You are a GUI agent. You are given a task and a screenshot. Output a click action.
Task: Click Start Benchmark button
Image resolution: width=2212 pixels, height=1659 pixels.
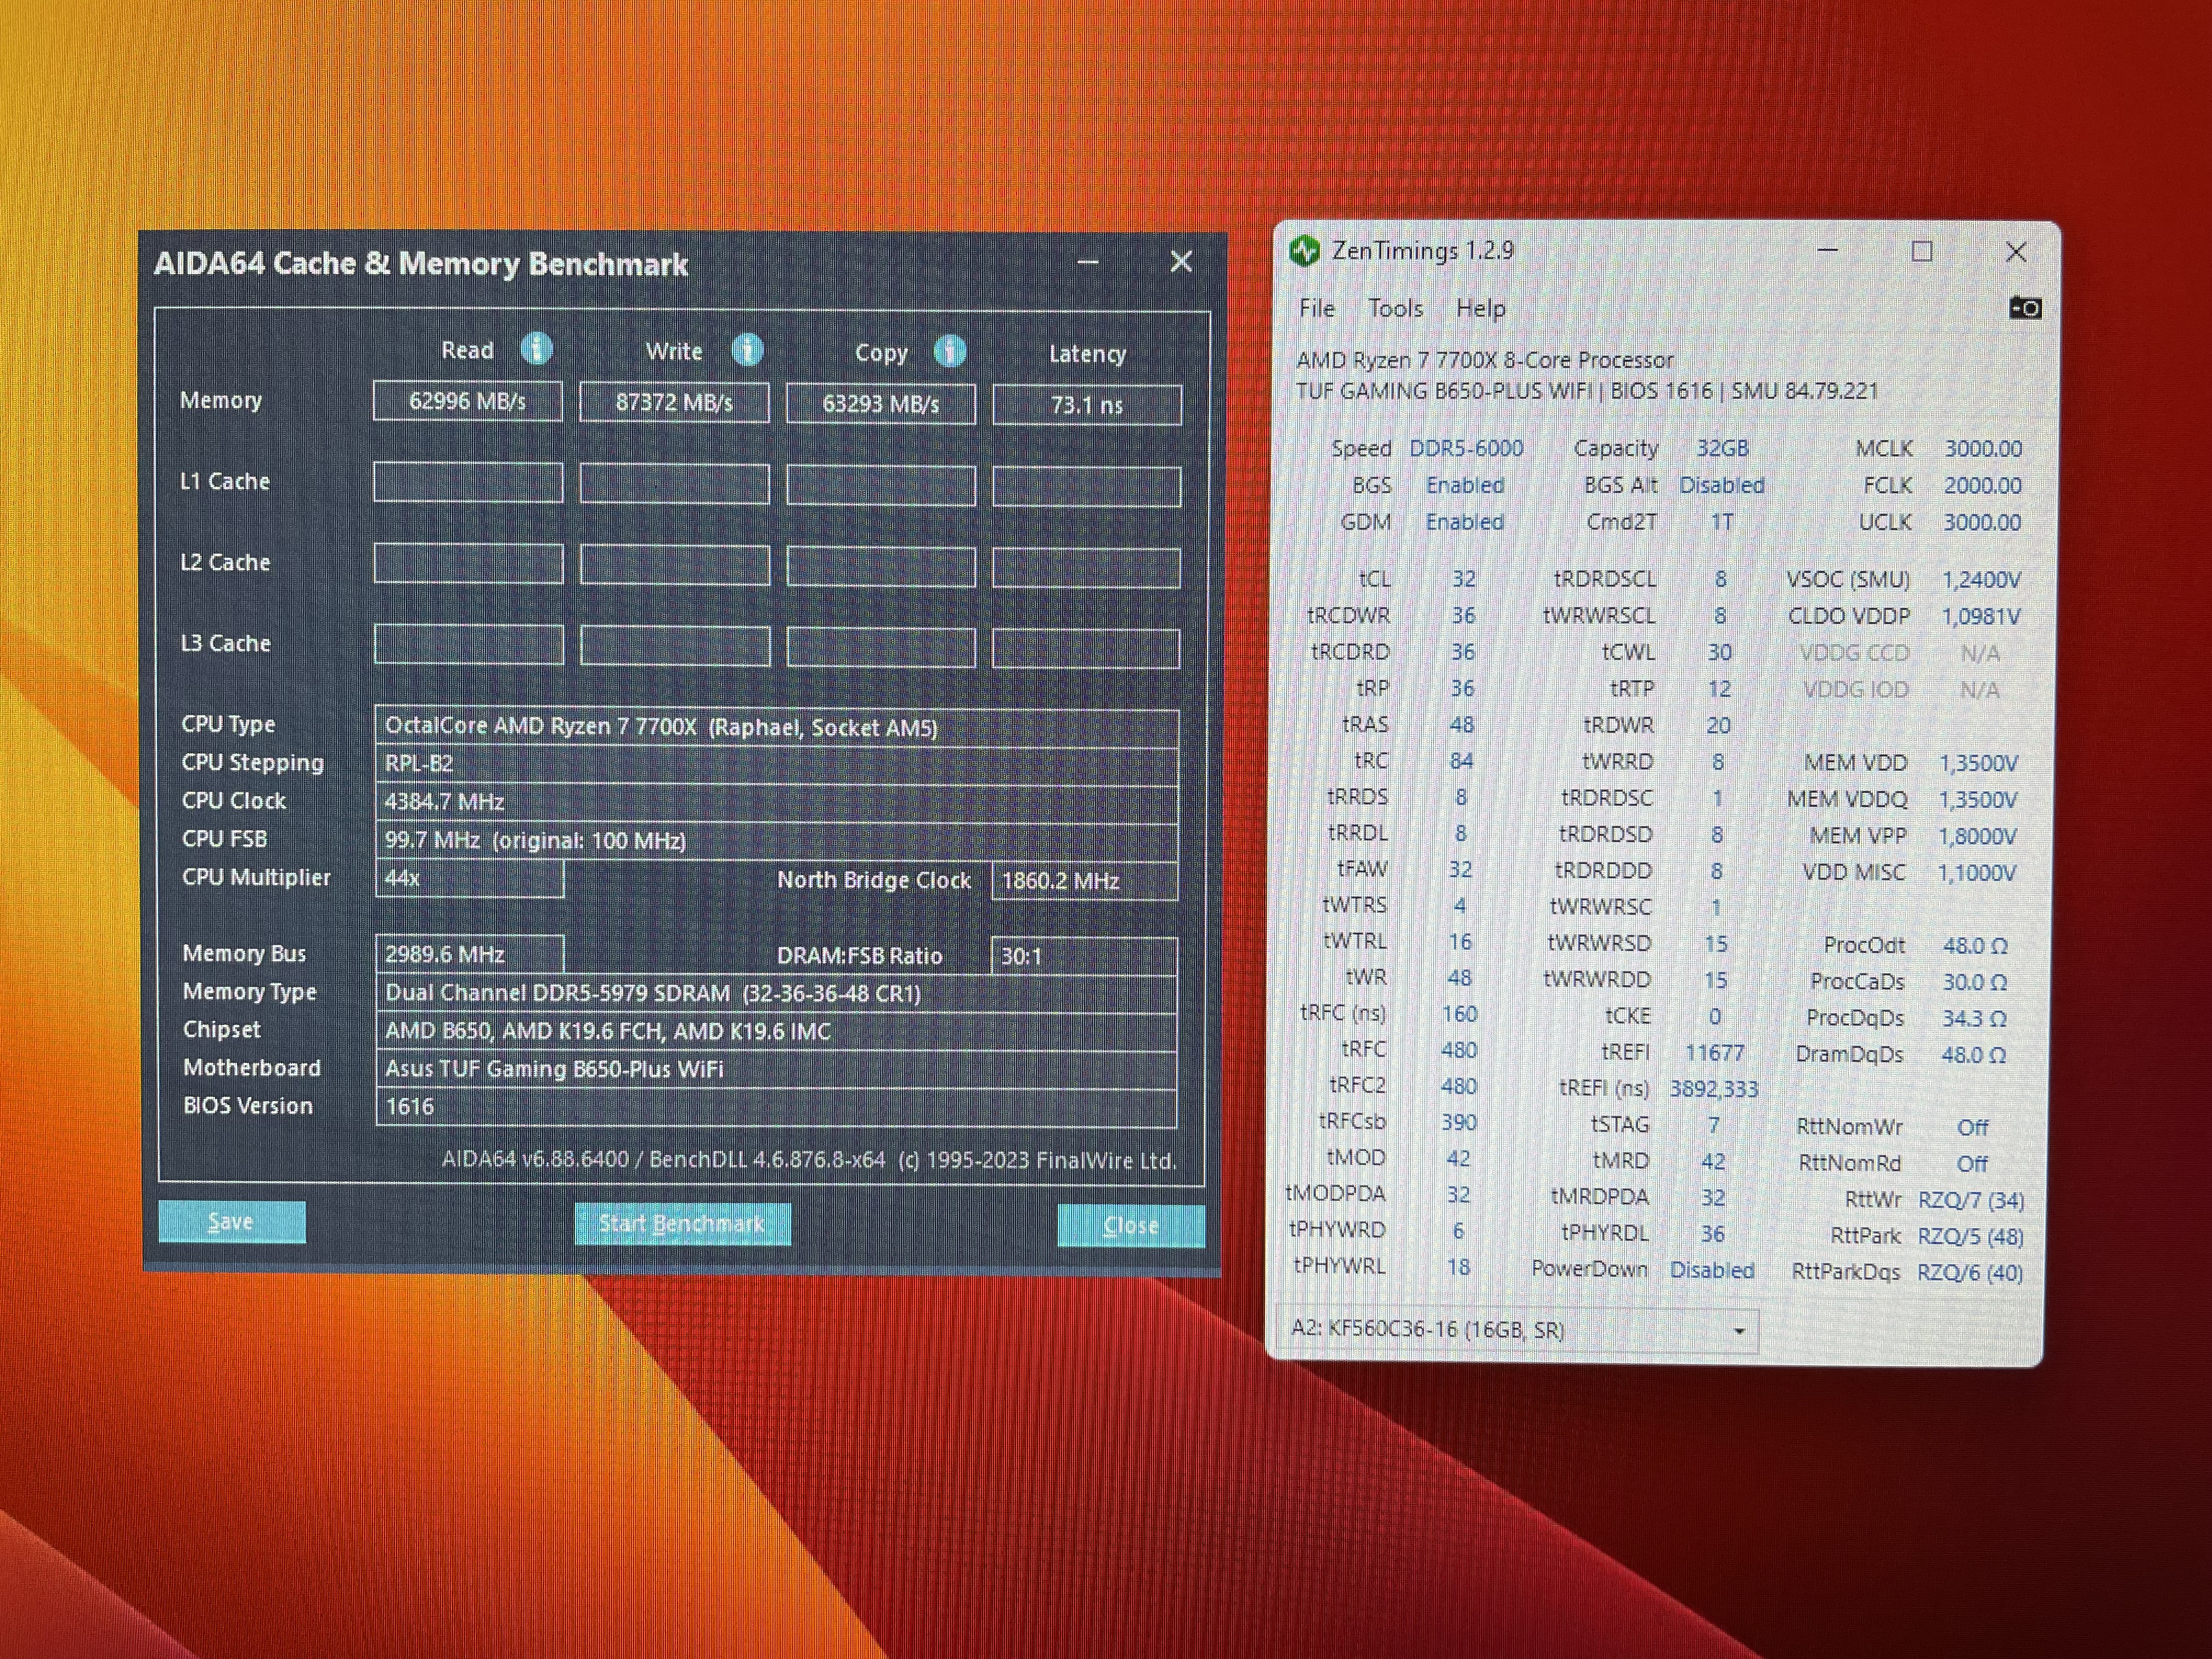(x=682, y=1224)
